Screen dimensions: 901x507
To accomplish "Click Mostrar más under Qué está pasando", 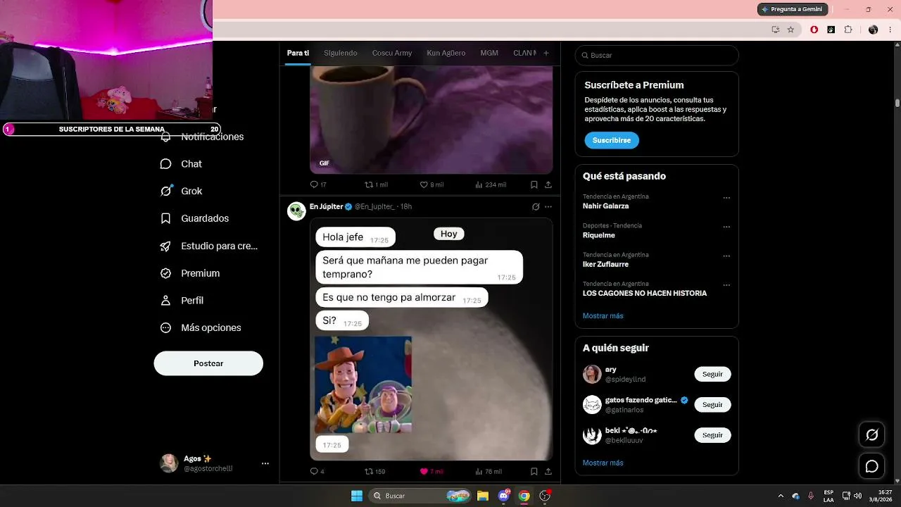I will tap(603, 315).
